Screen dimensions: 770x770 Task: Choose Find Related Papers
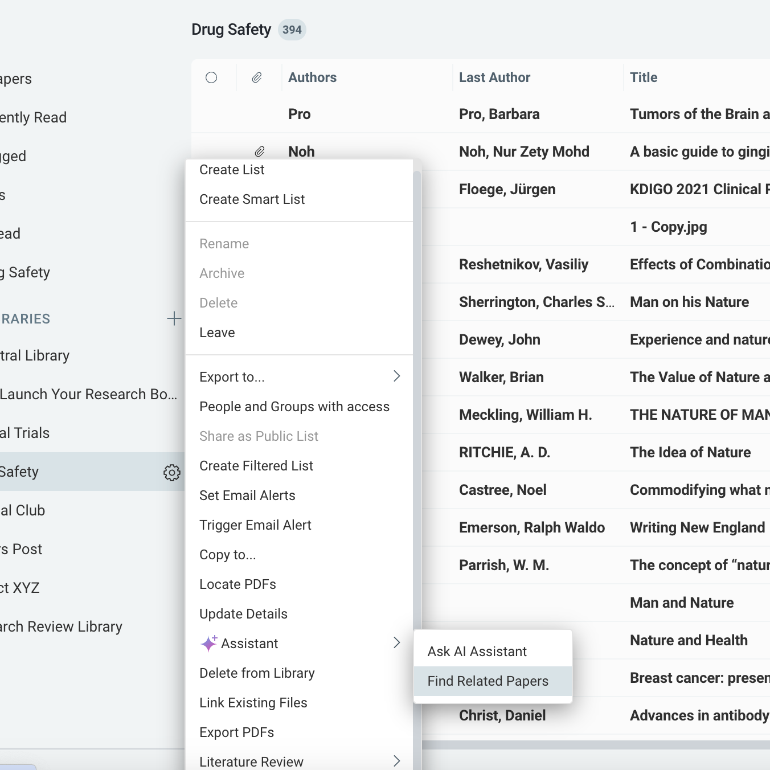488,681
